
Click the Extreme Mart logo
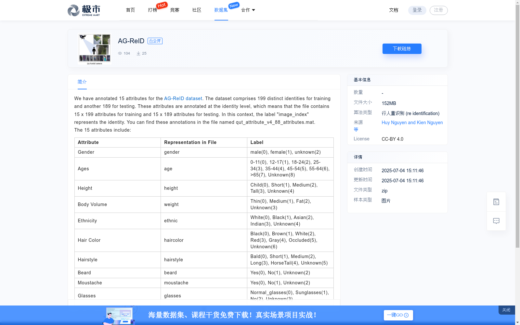coord(84,10)
